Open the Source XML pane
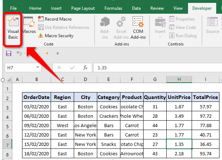Image resolution: width=222 pixels, height=160 pixels. [x=213, y=25]
